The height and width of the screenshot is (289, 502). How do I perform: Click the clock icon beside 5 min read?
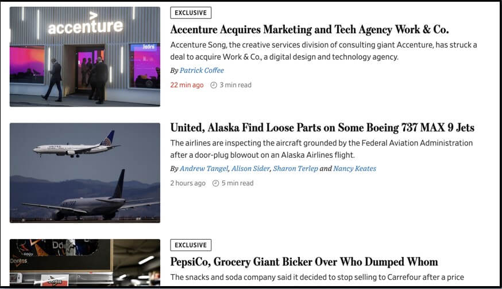tap(215, 183)
